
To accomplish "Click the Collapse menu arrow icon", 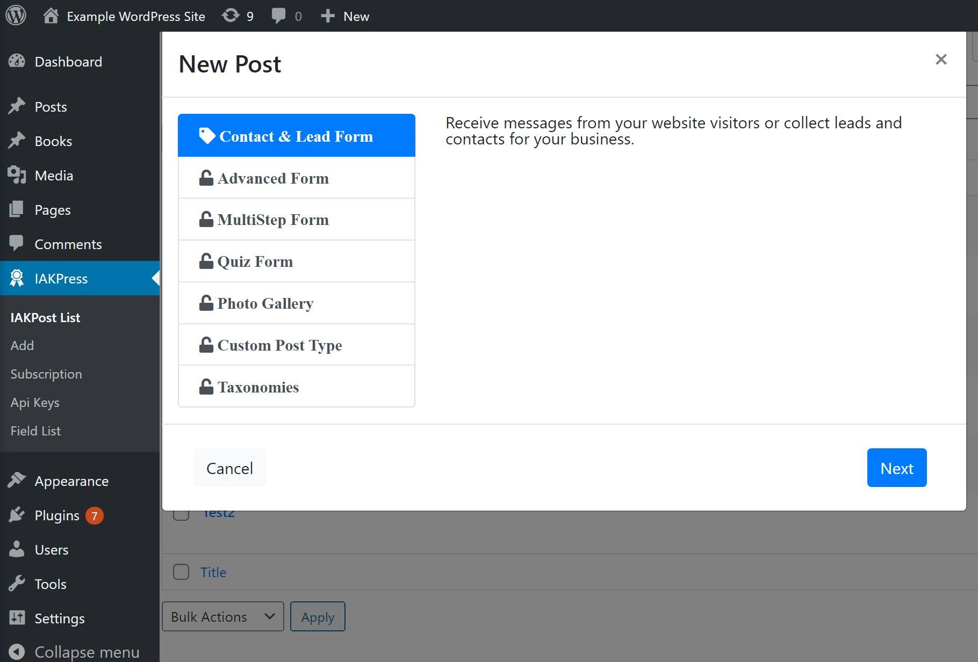I will click(x=17, y=652).
